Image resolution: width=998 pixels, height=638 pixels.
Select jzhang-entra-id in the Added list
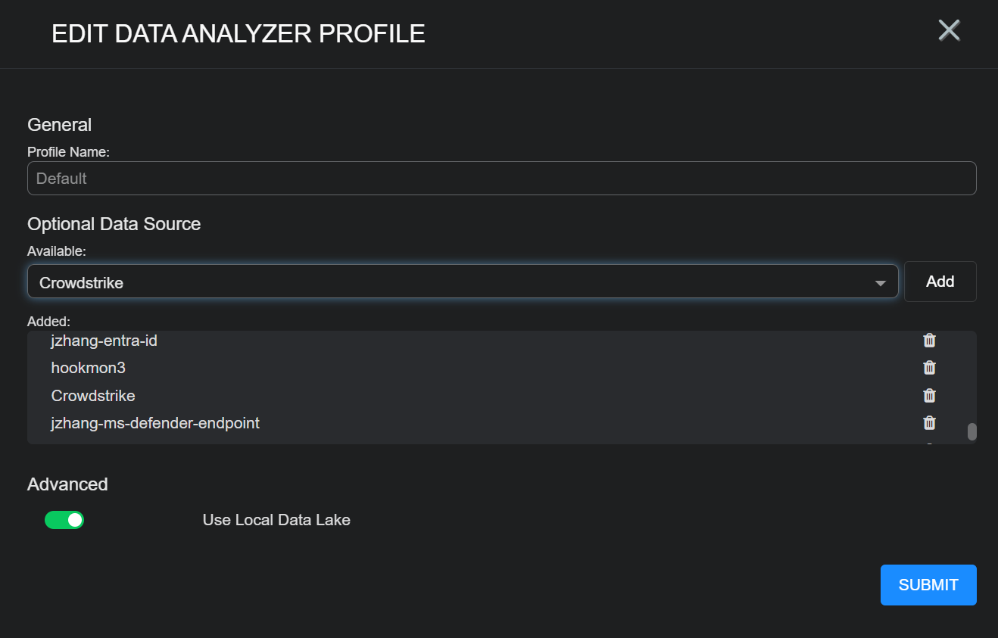pos(104,341)
